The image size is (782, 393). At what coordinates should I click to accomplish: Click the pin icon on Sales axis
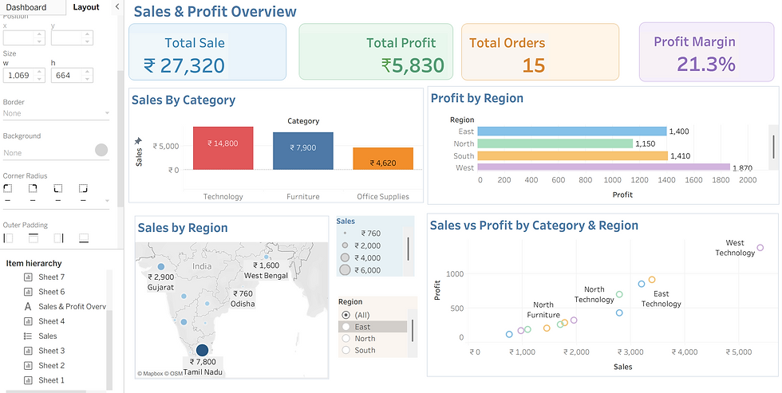point(139,141)
